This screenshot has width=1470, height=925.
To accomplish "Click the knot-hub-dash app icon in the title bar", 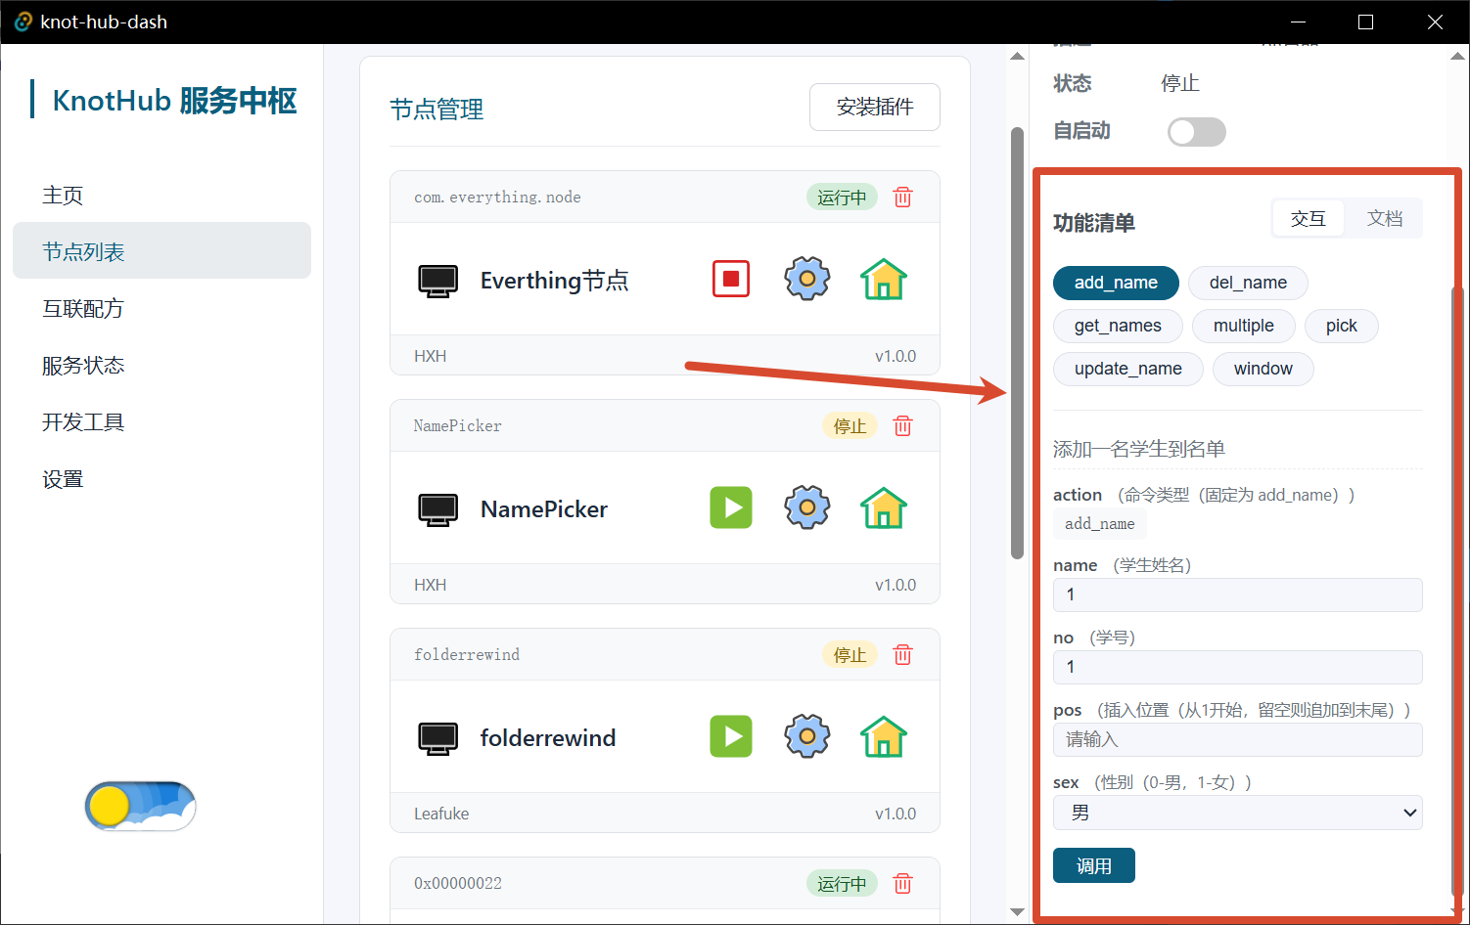I will coord(23,22).
